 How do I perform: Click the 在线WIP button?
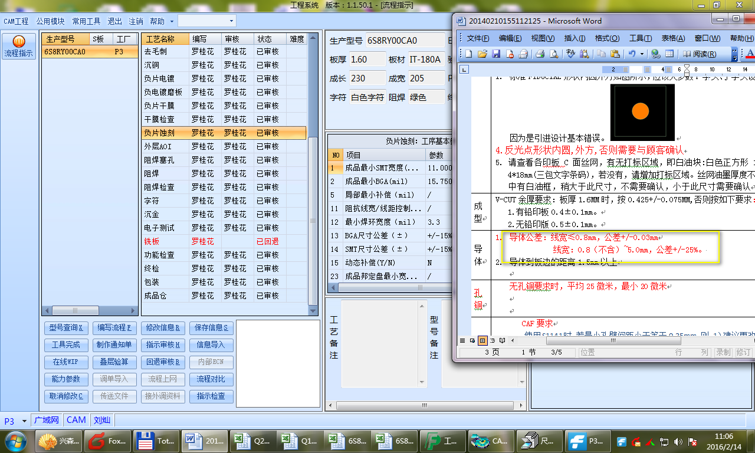pyautogui.click(x=66, y=362)
